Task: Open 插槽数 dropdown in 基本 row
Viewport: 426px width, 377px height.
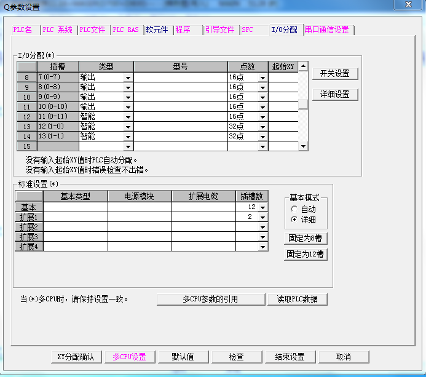Action: point(263,208)
